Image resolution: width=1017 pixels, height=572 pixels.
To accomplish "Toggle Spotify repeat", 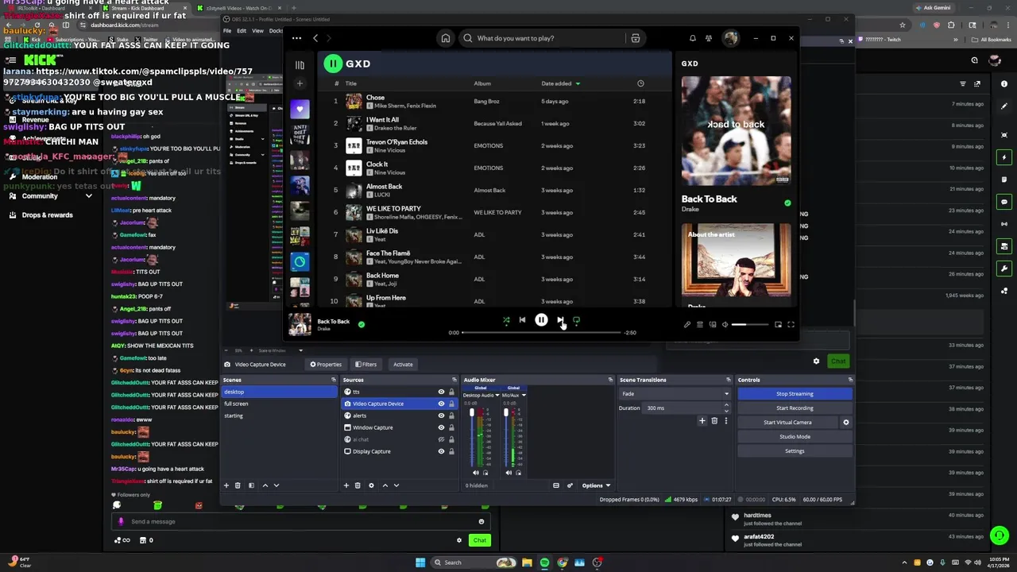I will [576, 320].
